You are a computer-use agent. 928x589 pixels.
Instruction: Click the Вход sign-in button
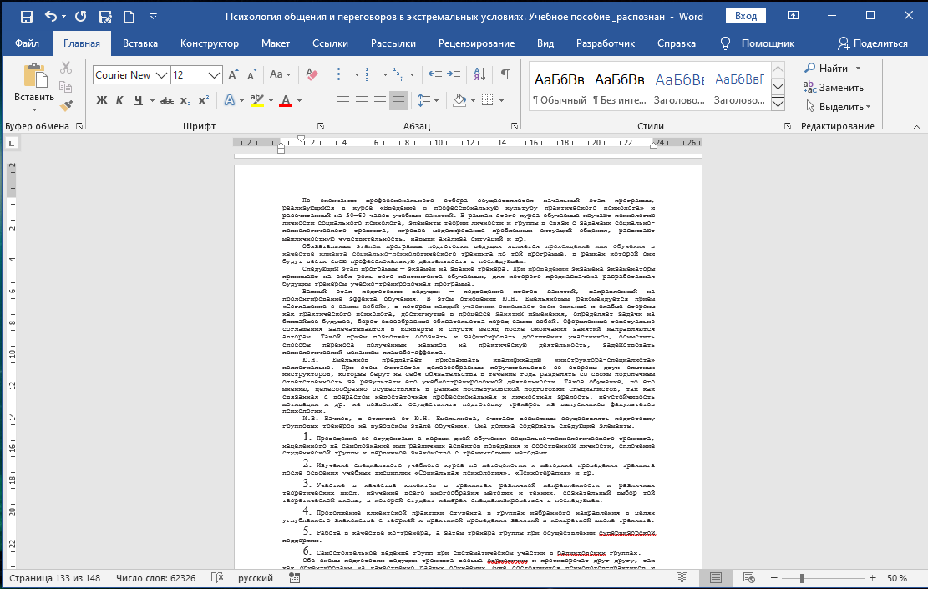[746, 16]
